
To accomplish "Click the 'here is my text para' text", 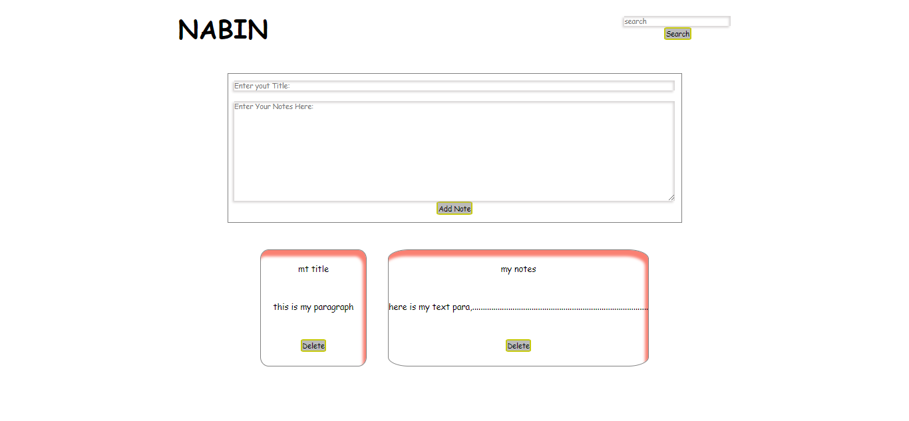I will coord(430,307).
